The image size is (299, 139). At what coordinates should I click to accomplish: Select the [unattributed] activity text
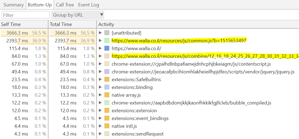(126, 33)
